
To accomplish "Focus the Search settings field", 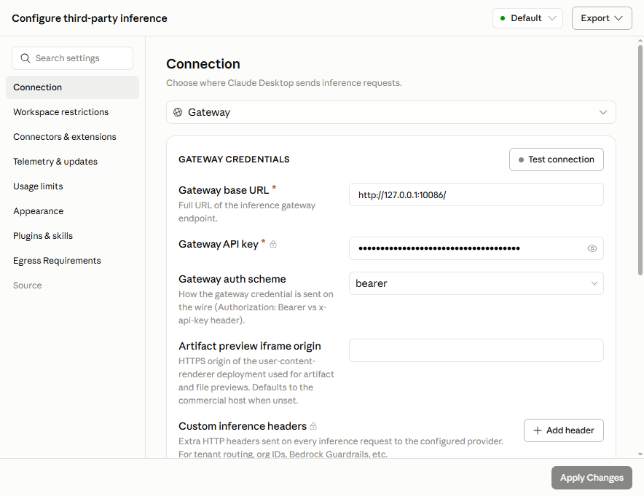I will 72,58.
